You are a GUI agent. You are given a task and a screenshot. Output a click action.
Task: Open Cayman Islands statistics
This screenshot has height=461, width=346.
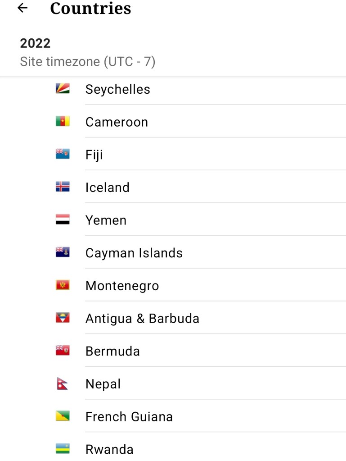pyautogui.click(x=134, y=253)
